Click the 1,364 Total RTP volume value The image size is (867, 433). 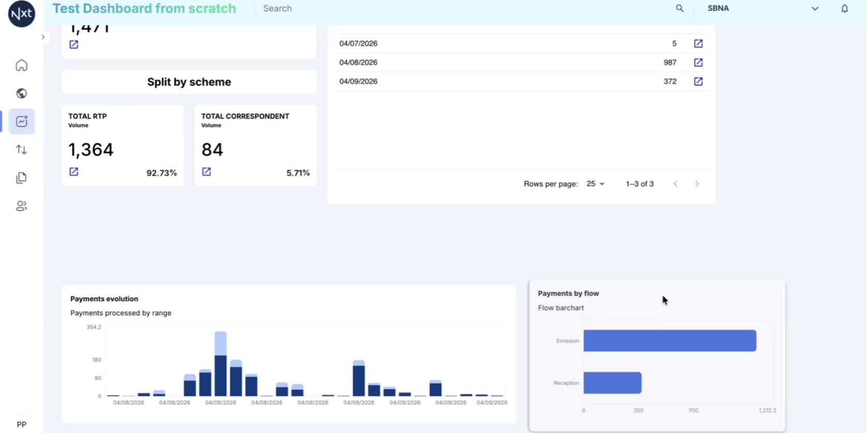pos(91,150)
